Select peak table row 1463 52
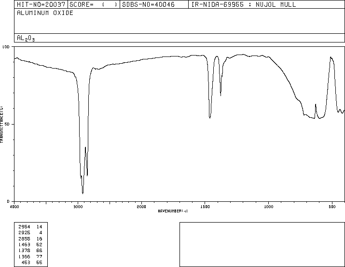 click(x=30, y=244)
